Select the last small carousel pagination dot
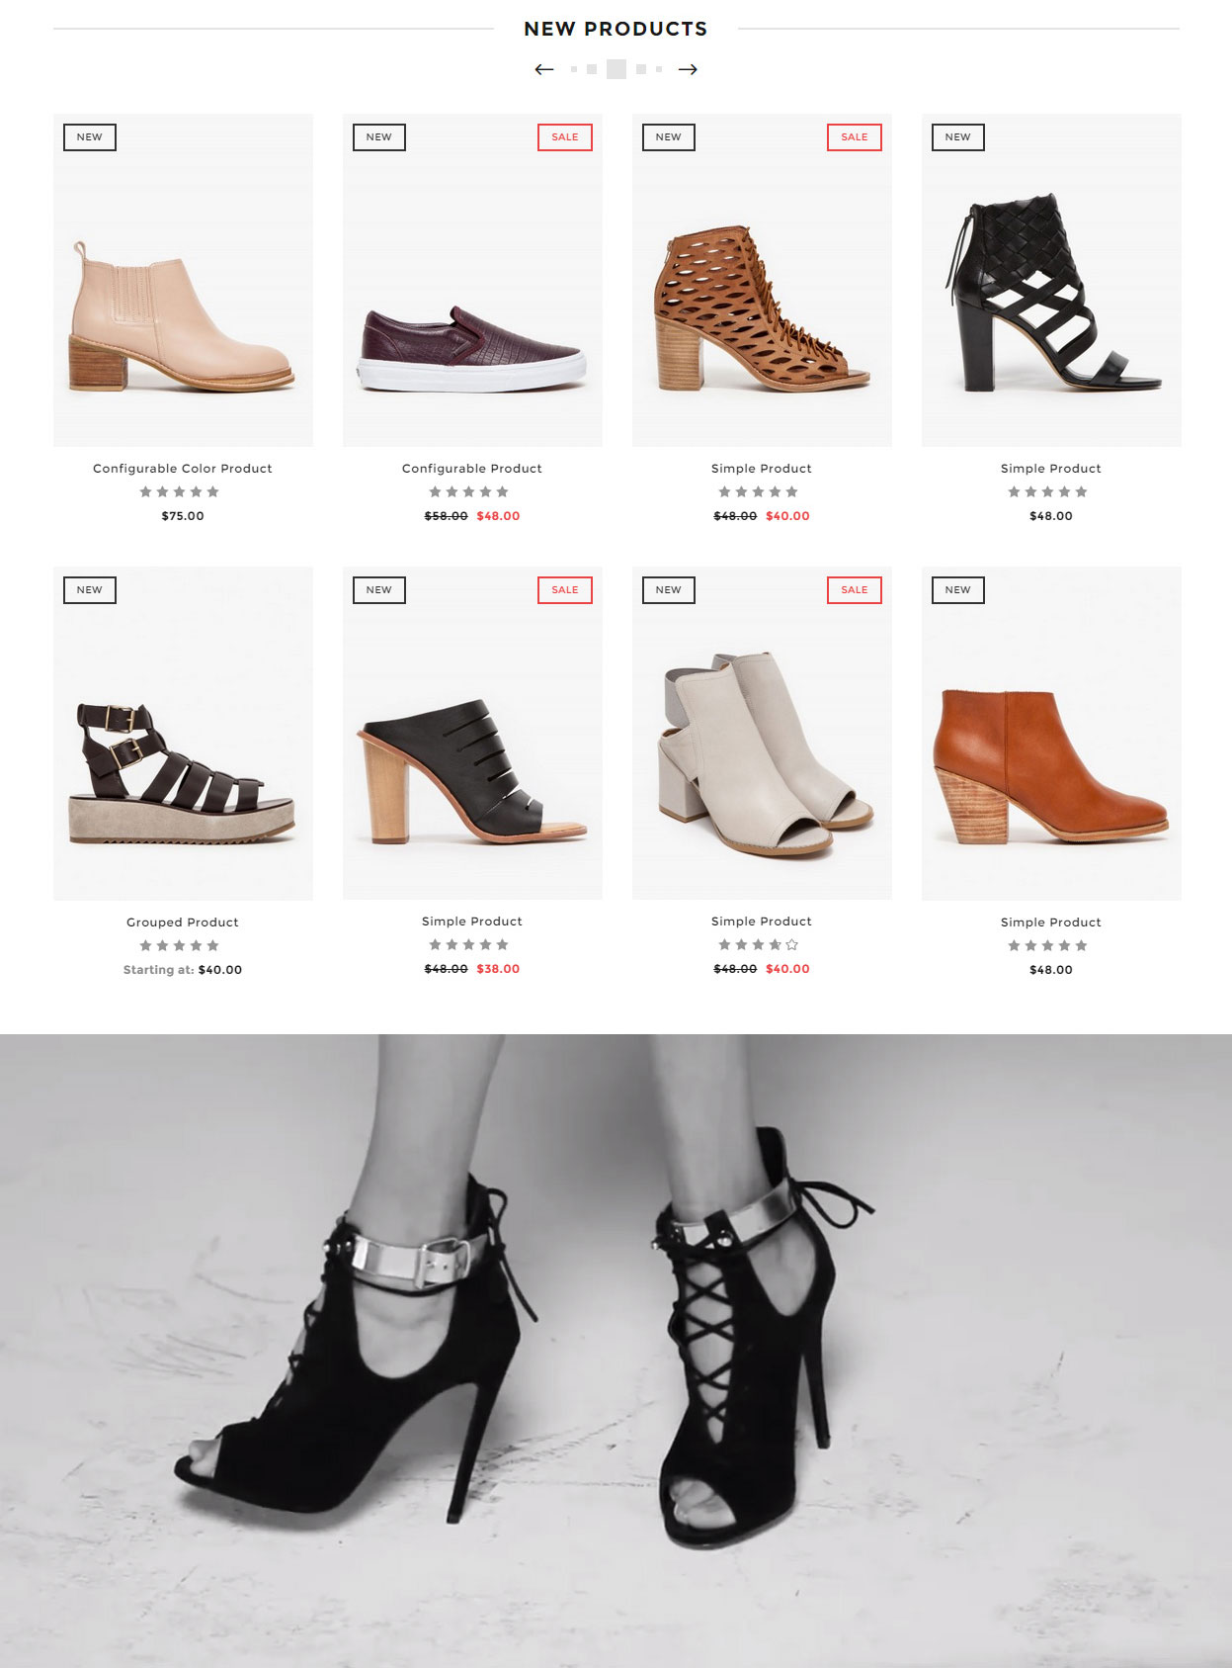This screenshot has height=1668, width=1232. coord(659,69)
